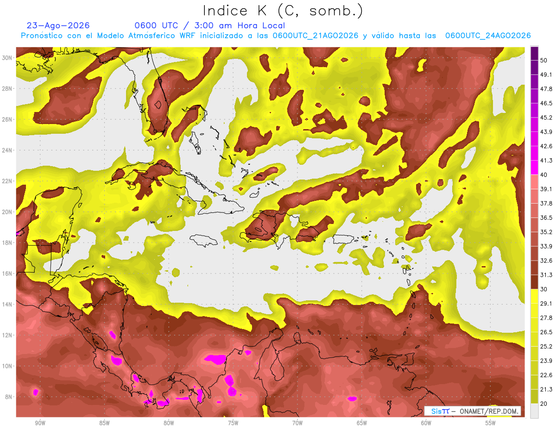Click the 'Indice K (C, somb.)' chart title
Viewport: 556px width, 429px height.
pos(283,10)
